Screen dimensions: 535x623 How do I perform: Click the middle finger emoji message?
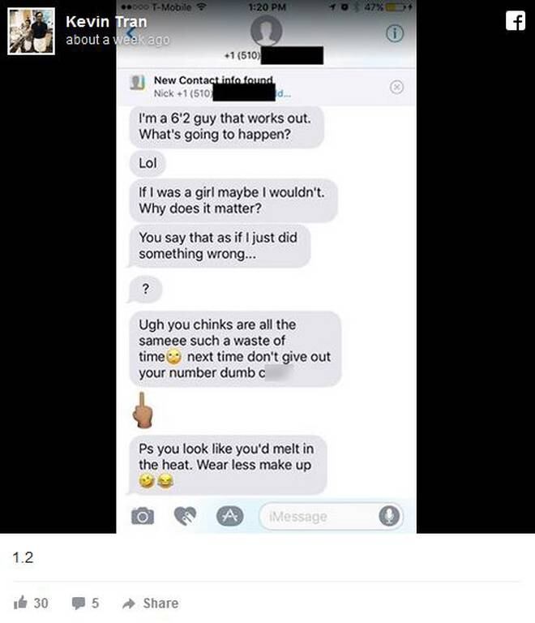pyautogui.click(x=143, y=410)
